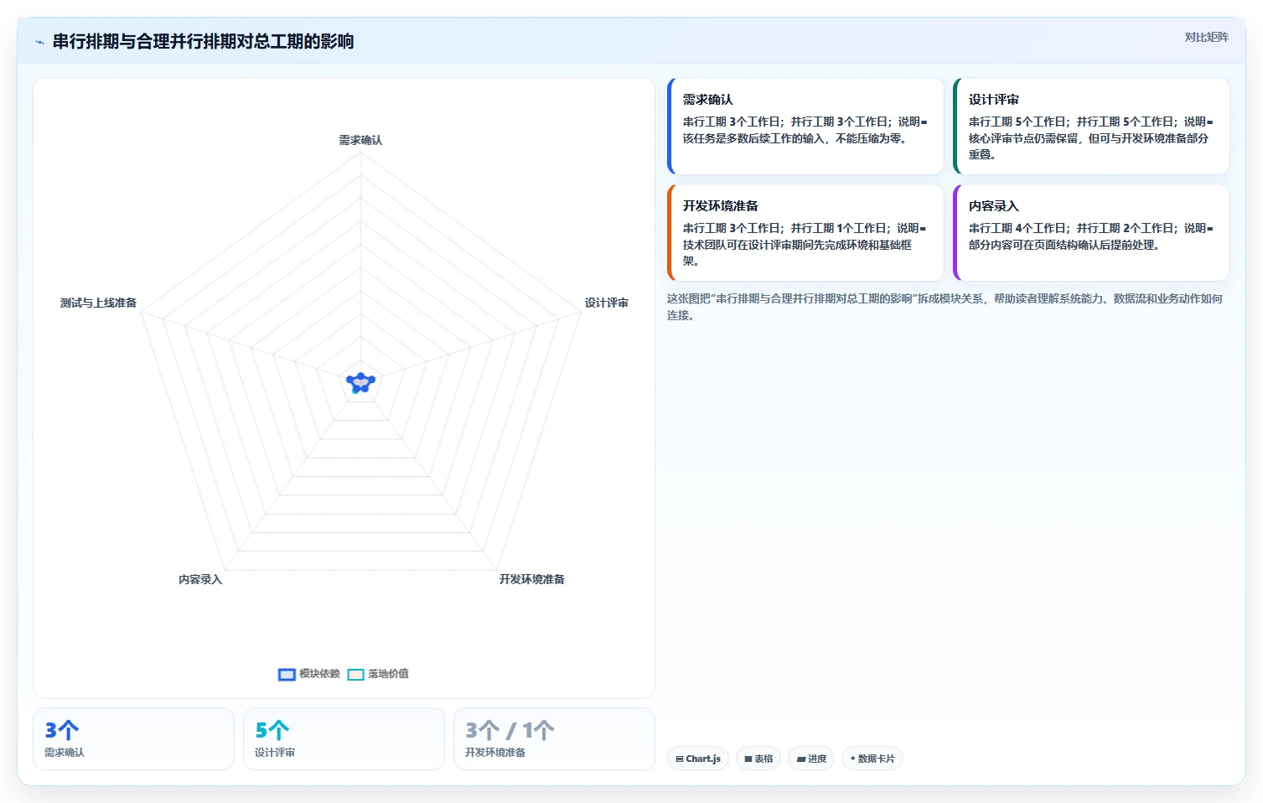Click the 落地价值 legend label
The height and width of the screenshot is (803, 1263).
tap(388, 674)
